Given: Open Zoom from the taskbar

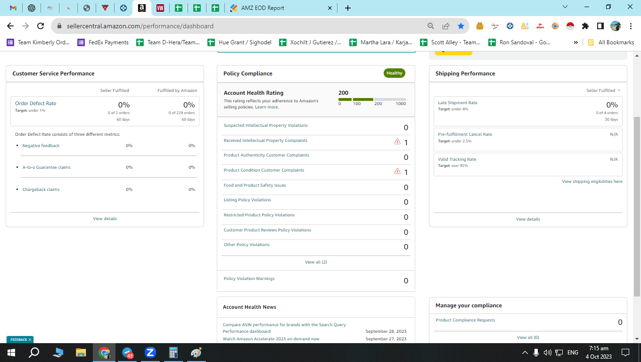Looking at the screenshot, I should (150, 353).
